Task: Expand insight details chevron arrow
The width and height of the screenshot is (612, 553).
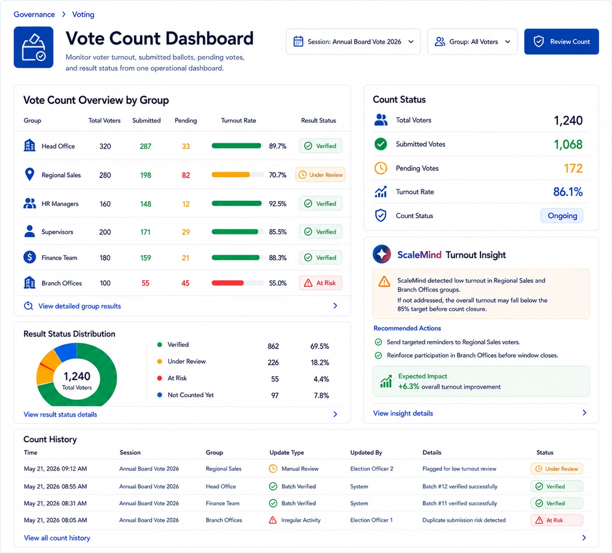Action: tap(584, 413)
